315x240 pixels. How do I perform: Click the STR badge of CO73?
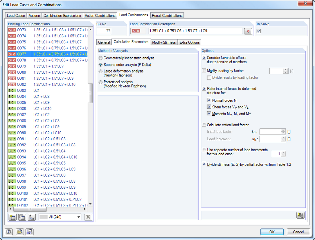12,30
